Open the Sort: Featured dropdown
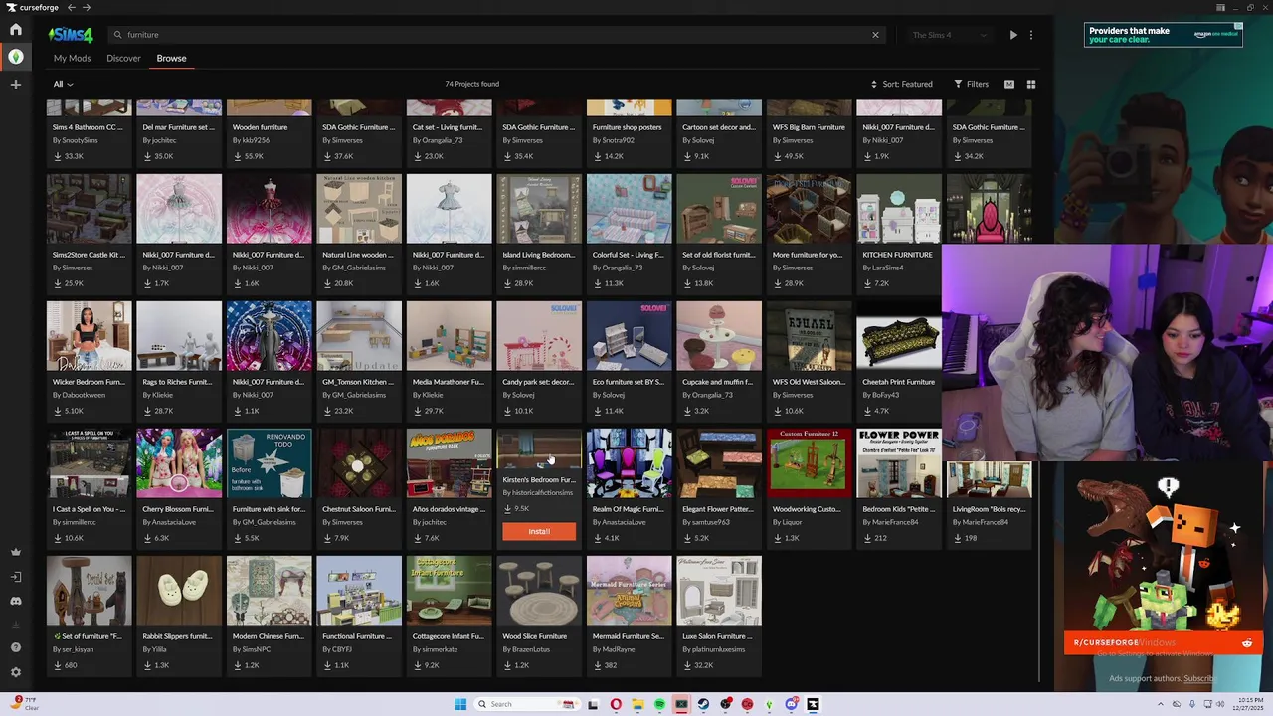This screenshot has width=1273, height=716. (901, 84)
